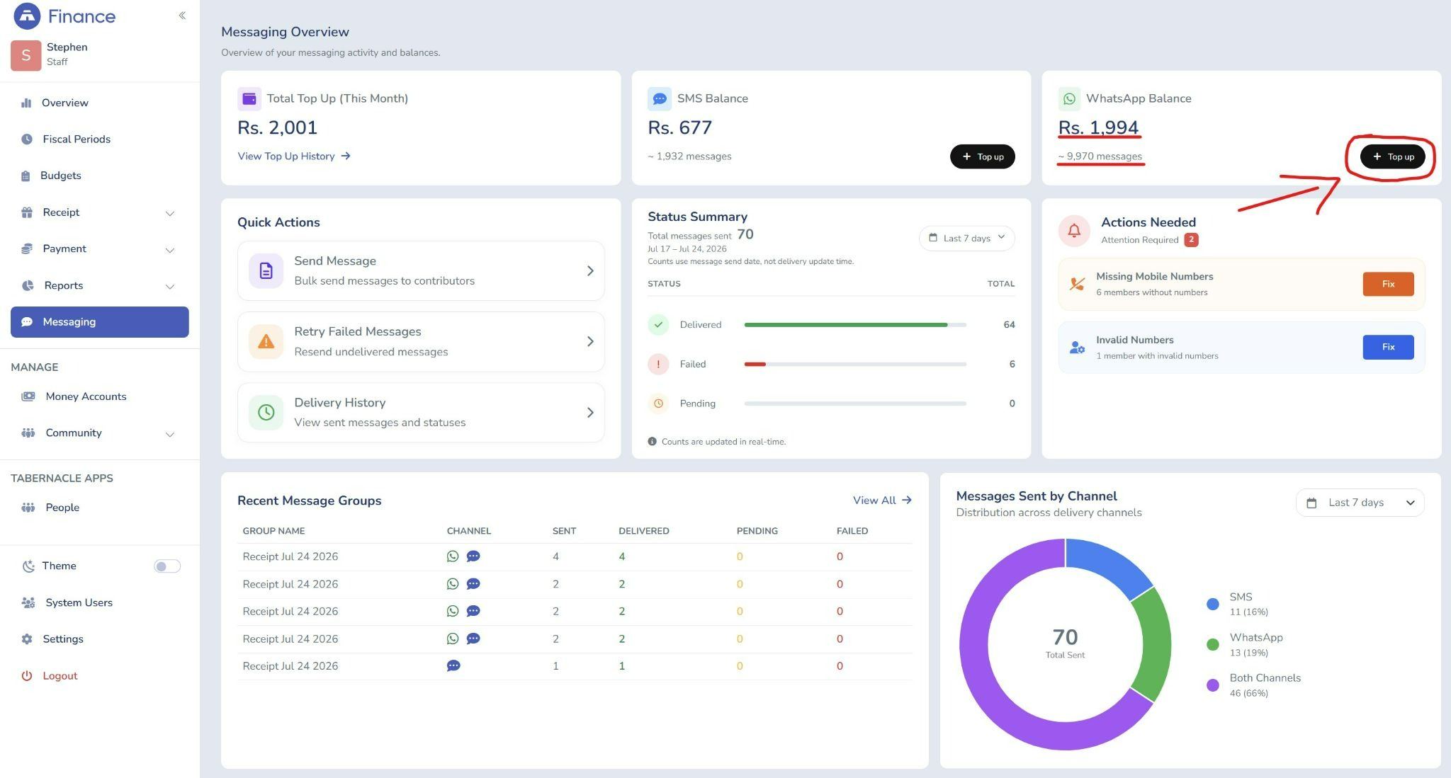Click the 70 Total Sent donut center

pos(1065,643)
